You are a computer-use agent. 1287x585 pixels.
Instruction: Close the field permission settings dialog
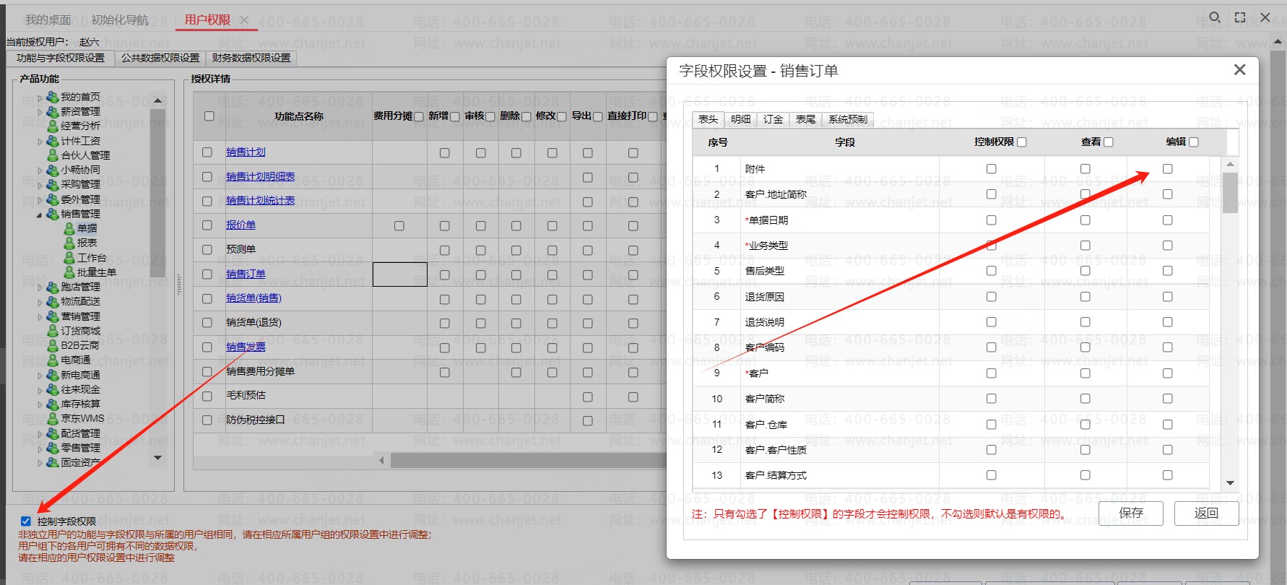point(1240,69)
